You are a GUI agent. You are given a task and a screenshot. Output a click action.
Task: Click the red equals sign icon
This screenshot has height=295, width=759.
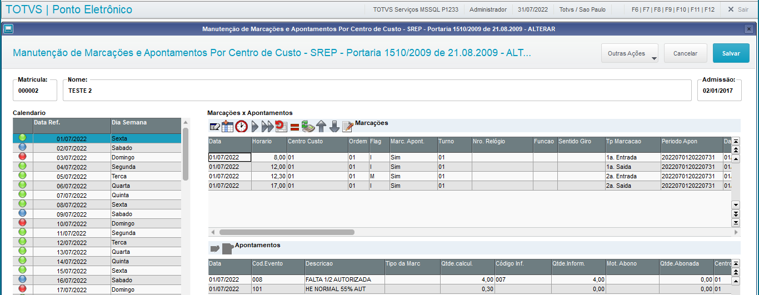[294, 127]
